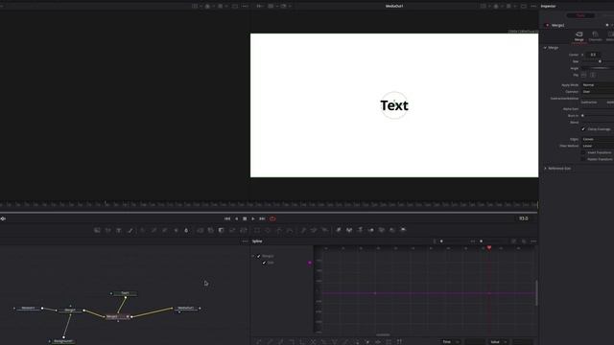Toggle the audio speaker icon
The height and width of the screenshot is (345, 614).
click(x=3, y=218)
